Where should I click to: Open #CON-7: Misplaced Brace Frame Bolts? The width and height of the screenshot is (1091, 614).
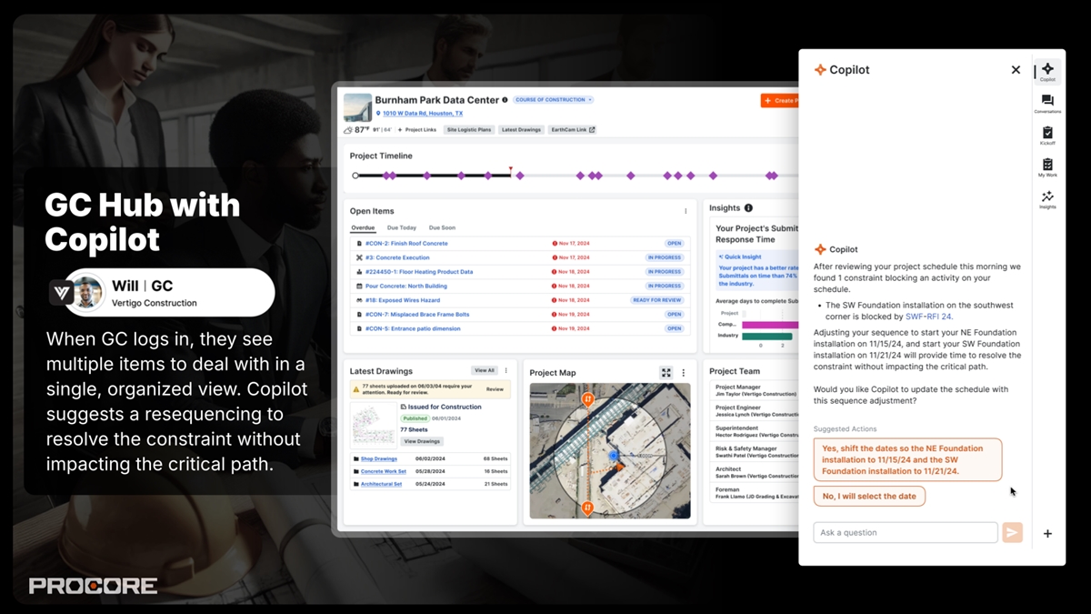click(417, 315)
